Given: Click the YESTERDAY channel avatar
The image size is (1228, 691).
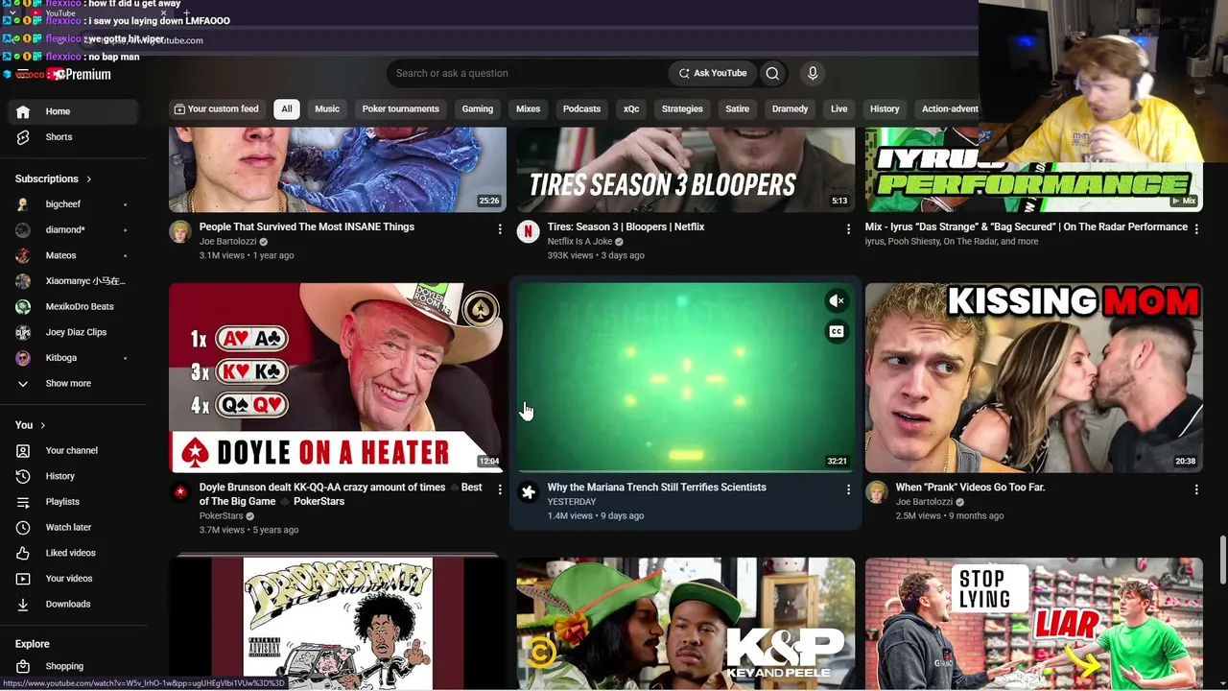Looking at the screenshot, I should click(x=529, y=492).
